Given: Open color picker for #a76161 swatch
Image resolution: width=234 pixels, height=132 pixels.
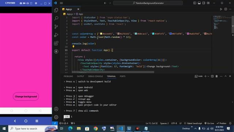Looking at the screenshot, I should point(118,34).
